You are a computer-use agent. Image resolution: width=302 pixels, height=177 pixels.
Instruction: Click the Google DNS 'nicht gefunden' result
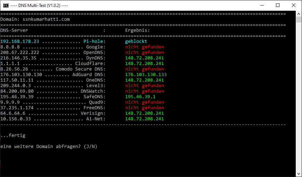click(x=144, y=47)
